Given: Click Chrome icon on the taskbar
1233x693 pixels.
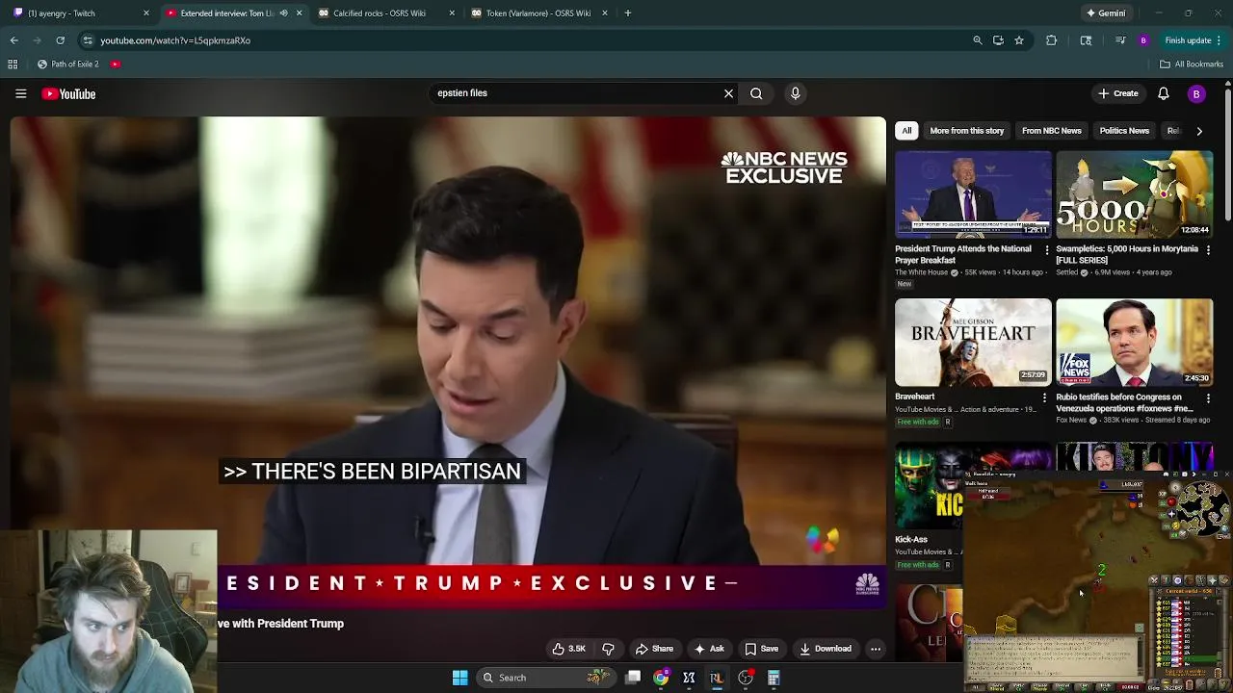Looking at the screenshot, I should (x=661, y=678).
